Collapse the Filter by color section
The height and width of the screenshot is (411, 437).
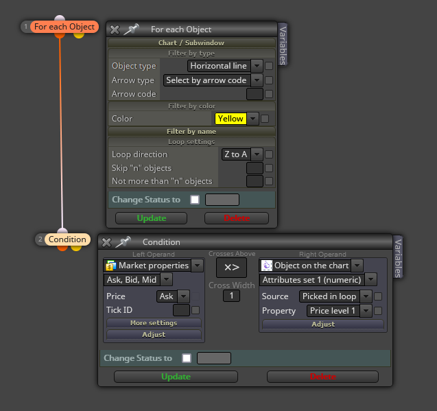(x=191, y=106)
